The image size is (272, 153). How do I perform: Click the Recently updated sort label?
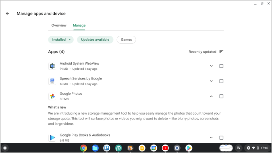coord(202,52)
